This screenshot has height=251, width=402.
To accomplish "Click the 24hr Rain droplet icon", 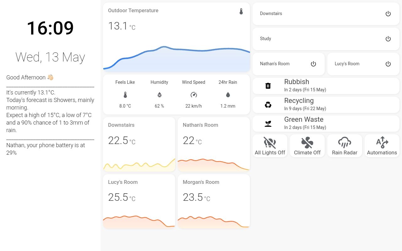I will [x=228, y=94].
